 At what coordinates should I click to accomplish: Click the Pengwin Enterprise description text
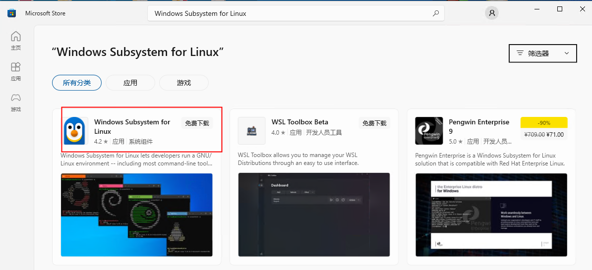490,159
